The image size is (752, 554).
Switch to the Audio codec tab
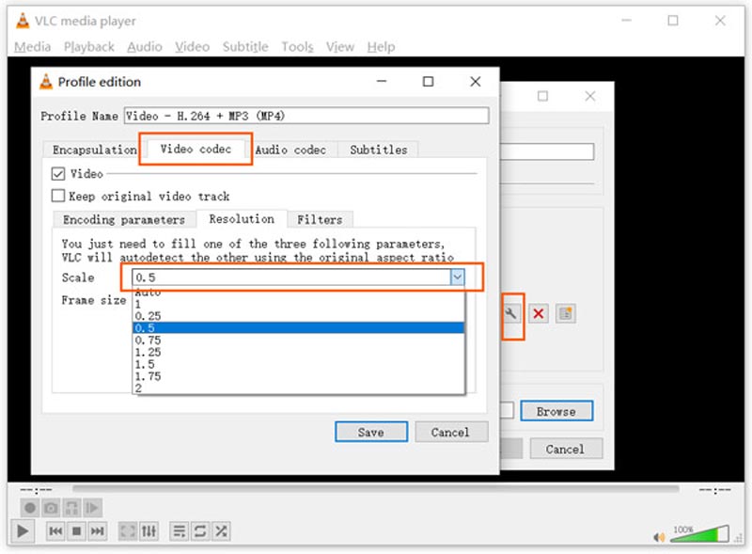coord(290,150)
